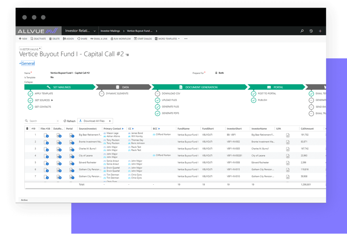Image resolution: width=347 pixels, height=248 pixels.
Task: Open WORD TEMPLATES dropdown
Action: pos(167,39)
